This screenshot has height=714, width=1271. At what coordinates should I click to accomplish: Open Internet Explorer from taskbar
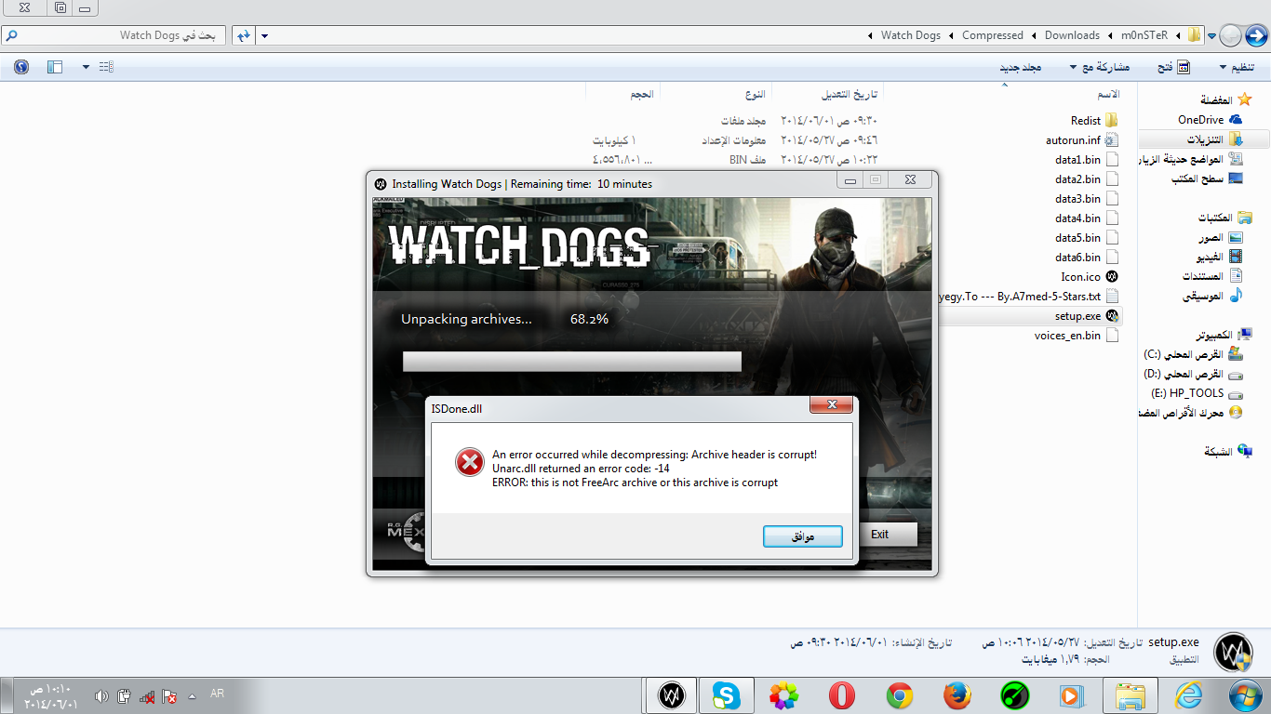tap(1188, 694)
